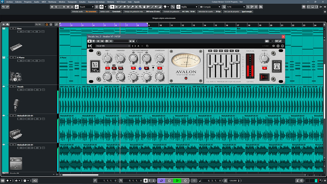This screenshot has width=327, height=184.
Task: Click the plugin face/account icon
Action: click(282, 46)
